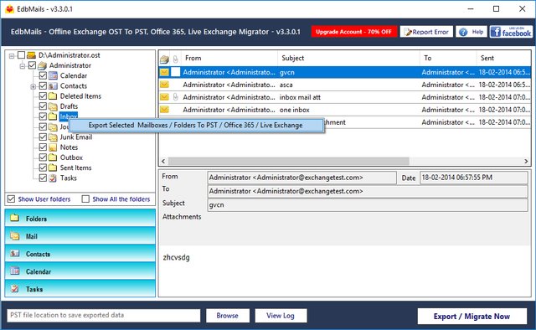The image size is (536, 330).
Task: Click the Outbox folder icon
Action: pyautogui.click(x=53, y=157)
